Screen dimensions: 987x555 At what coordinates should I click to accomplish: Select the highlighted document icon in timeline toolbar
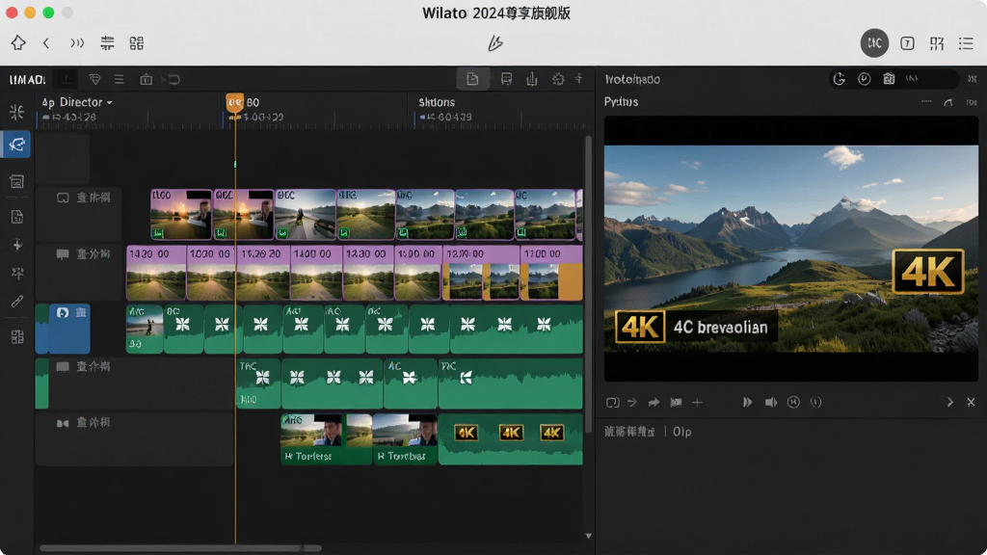472,79
